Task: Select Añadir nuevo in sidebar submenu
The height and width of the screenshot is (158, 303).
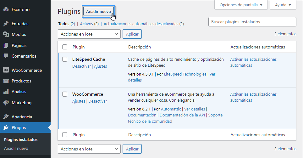Action: (16, 148)
